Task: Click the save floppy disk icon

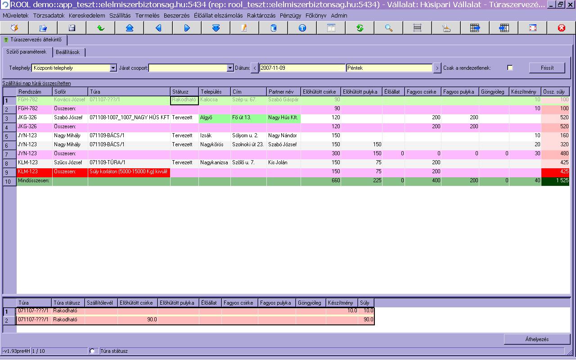Action: click(72, 28)
